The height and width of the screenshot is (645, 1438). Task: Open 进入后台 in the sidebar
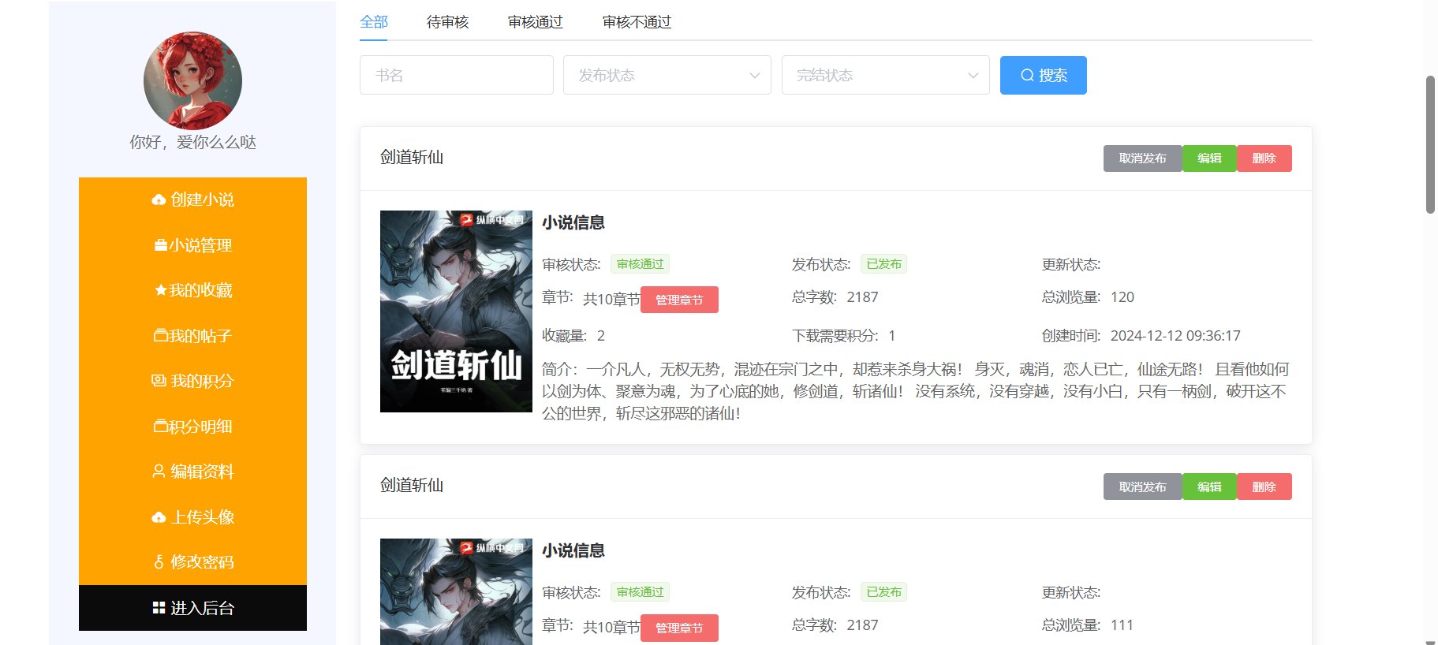(x=192, y=608)
